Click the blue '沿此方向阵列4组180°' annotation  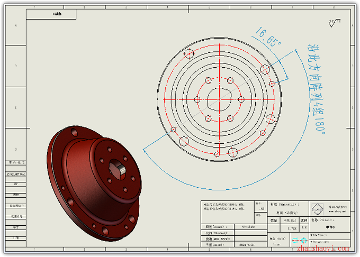click(x=317, y=89)
